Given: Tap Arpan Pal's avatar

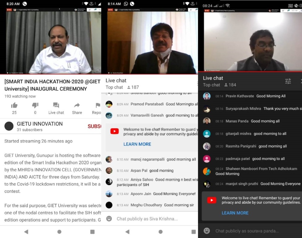Looking at the screenshot, I should click(109, 170).
